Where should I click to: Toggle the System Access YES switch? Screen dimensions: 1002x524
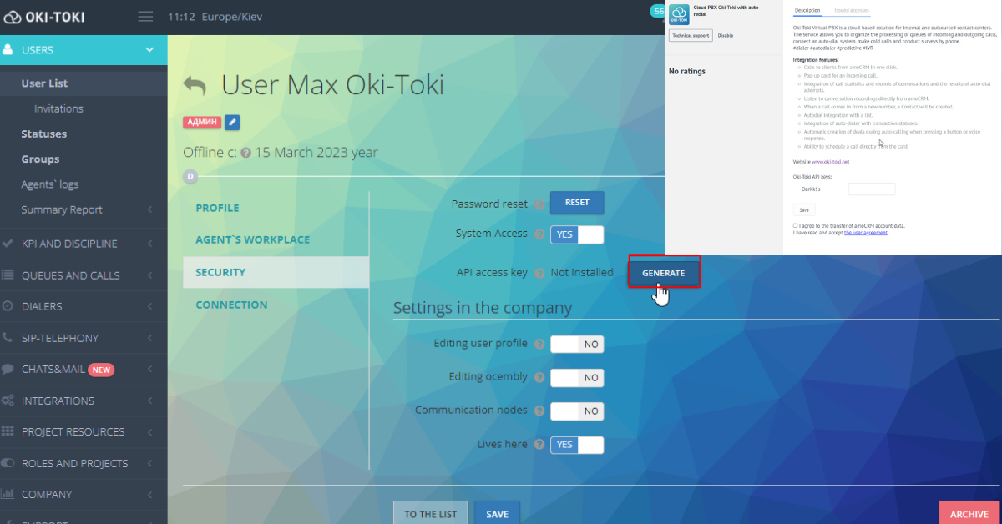click(576, 234)
